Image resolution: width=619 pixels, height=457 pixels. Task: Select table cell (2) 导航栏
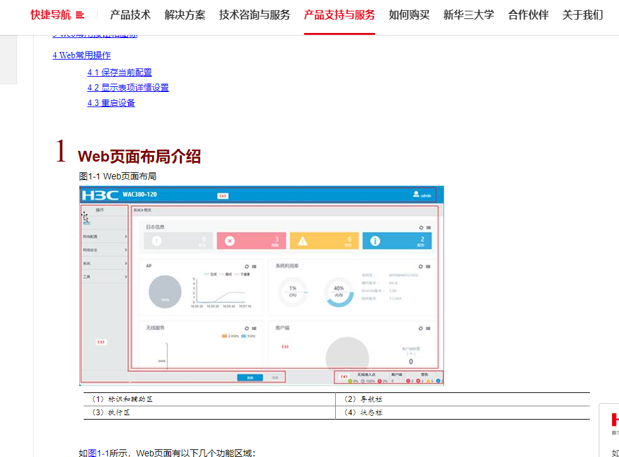(x=463, y=399)
